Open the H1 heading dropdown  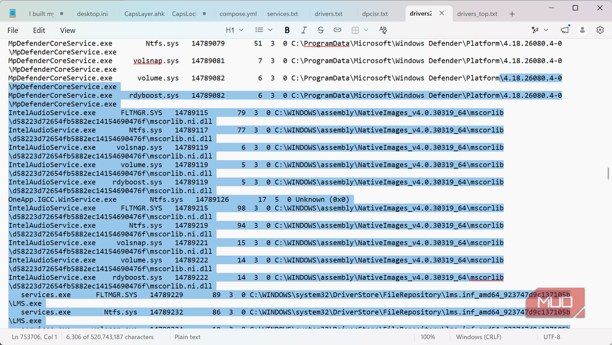(x=235, y=30)
